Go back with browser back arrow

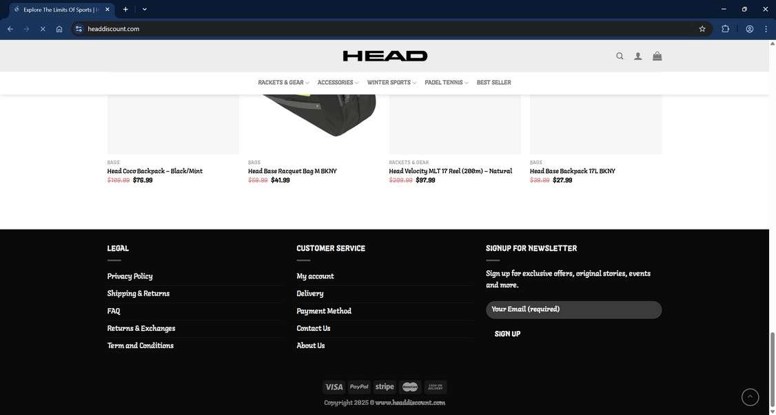[10, 29]
